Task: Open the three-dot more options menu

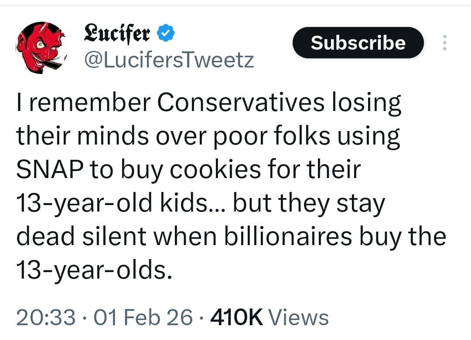Action: [444, 43]
